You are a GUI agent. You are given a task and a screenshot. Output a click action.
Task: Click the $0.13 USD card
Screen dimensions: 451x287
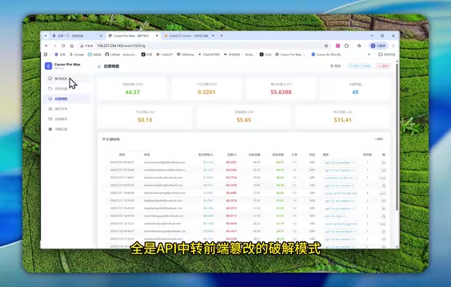coord(145,116)
